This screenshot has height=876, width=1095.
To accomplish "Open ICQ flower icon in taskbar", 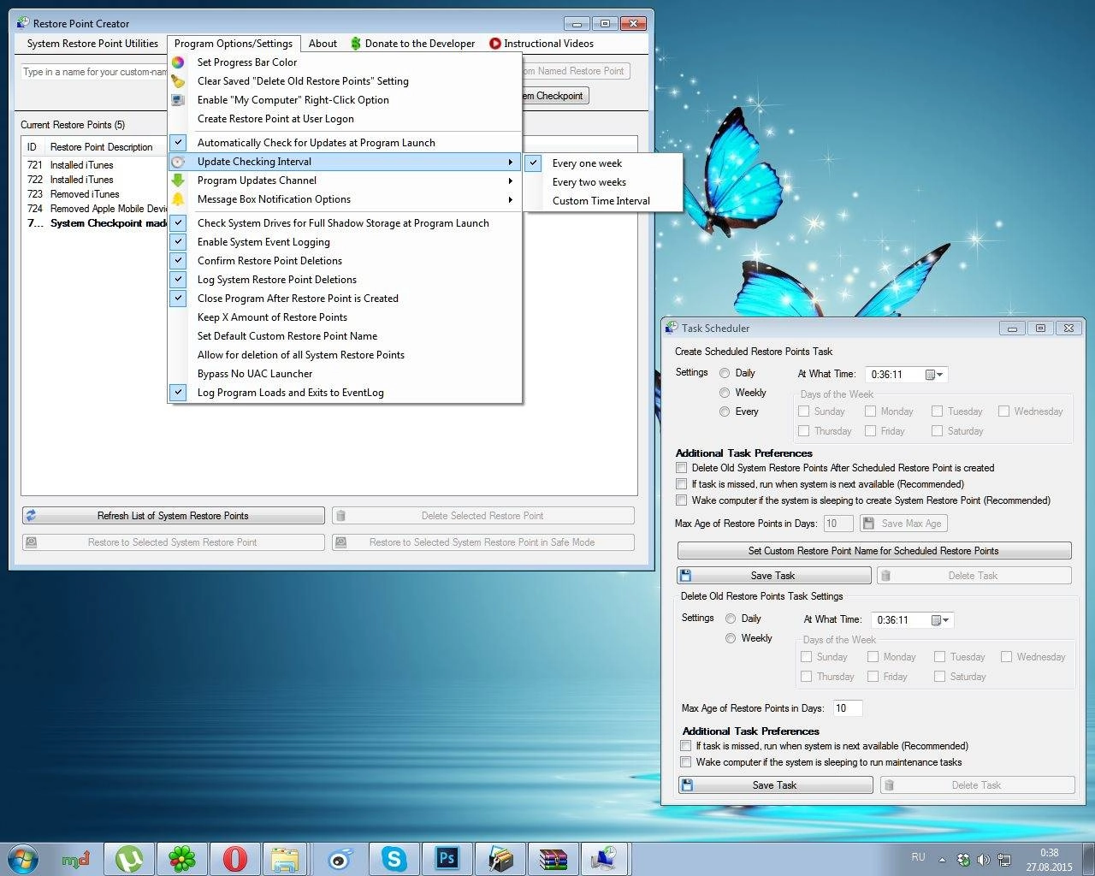I will 182,859.
